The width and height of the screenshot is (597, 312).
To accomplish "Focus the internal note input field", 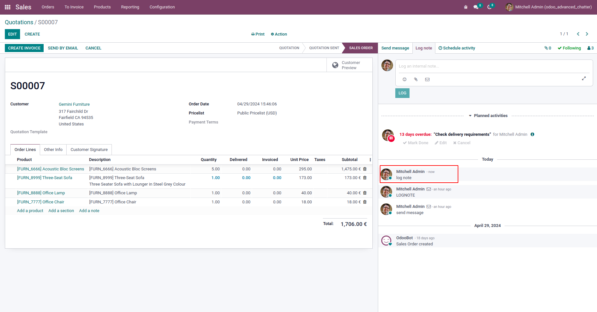I will (494, 66).
